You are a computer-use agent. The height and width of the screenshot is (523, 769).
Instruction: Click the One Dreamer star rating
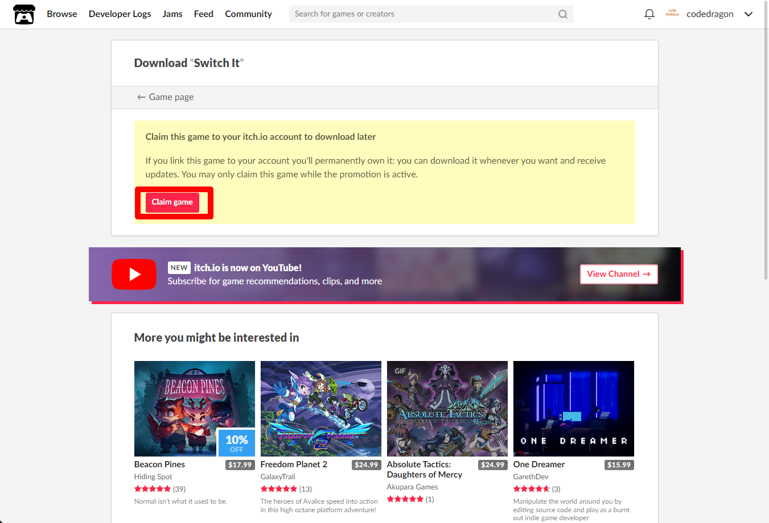click(532, 489)
